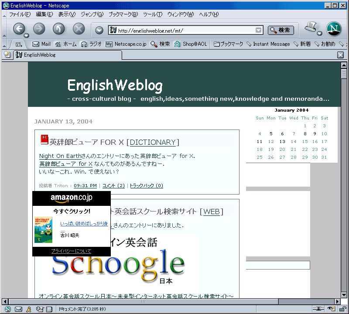
Task: Click the 検索 magnifier bookmark in personal toolbar
Action: [160, 44]
